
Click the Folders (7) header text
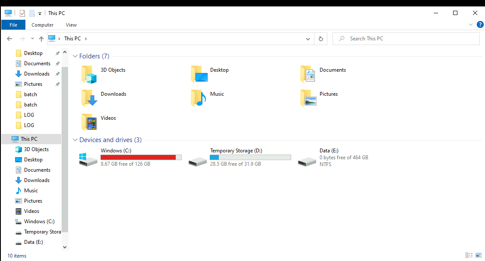(x=94, y=56)
